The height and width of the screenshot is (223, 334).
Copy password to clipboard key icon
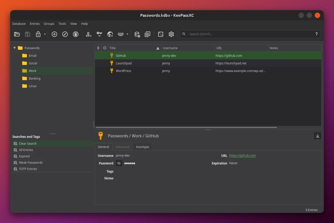[x=99, y=34]
